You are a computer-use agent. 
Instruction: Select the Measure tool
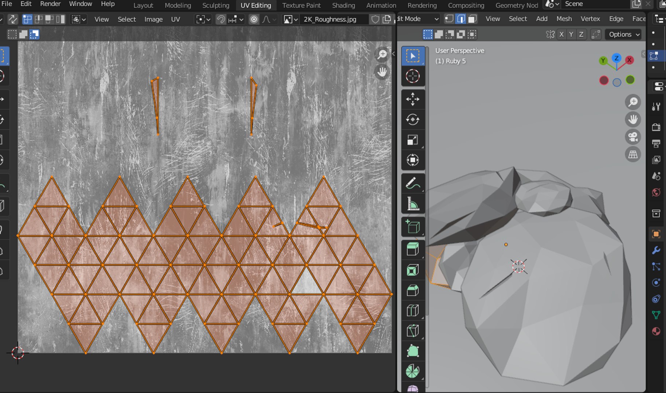click(413, 204)
